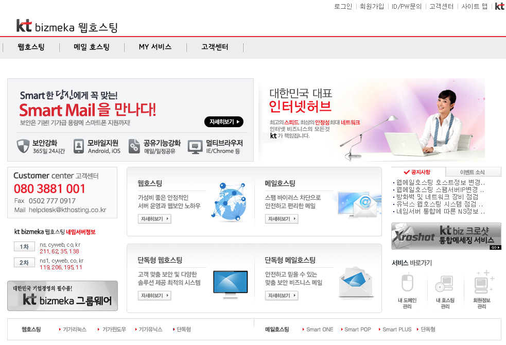Click the 웹호스팅 globe network icon
506x345 pixels.
tap(229, 202)
